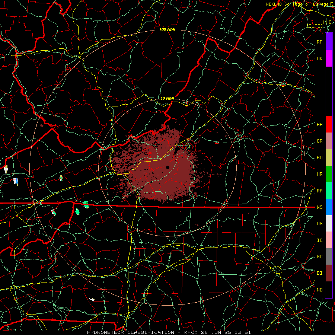Click the GC legend label
The height and width of the screenshot is (335, 335).
coord(319,257)
